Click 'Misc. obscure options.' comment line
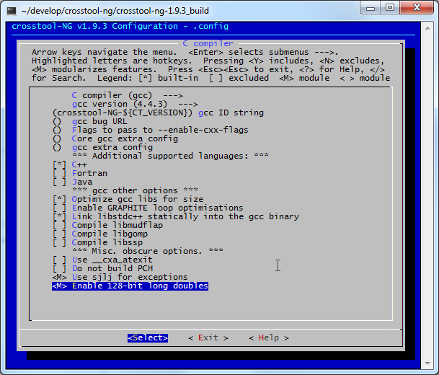439x375 pixels. click(148, 251)
